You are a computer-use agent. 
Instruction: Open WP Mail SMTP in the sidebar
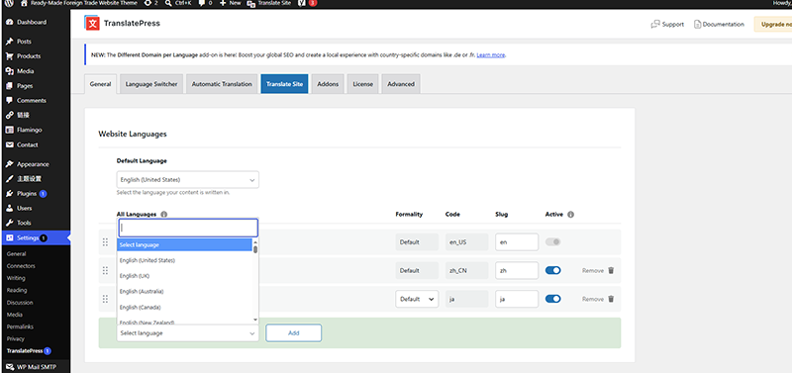pyautogui.click(x=36, y=367)
